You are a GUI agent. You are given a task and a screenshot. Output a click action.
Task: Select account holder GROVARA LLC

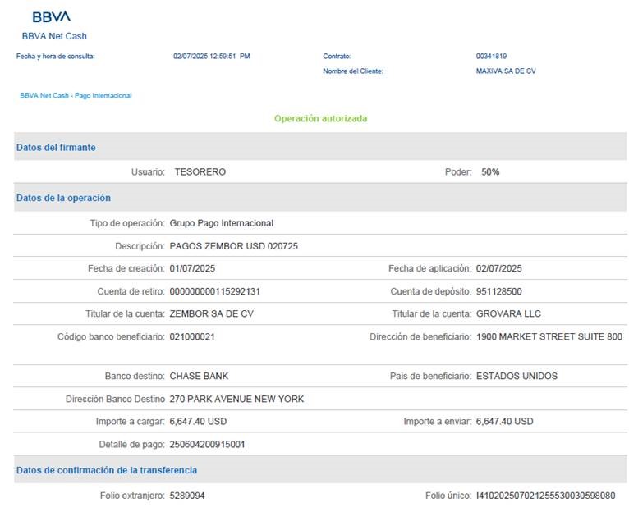pyautogui.click(x=508, y=313)
